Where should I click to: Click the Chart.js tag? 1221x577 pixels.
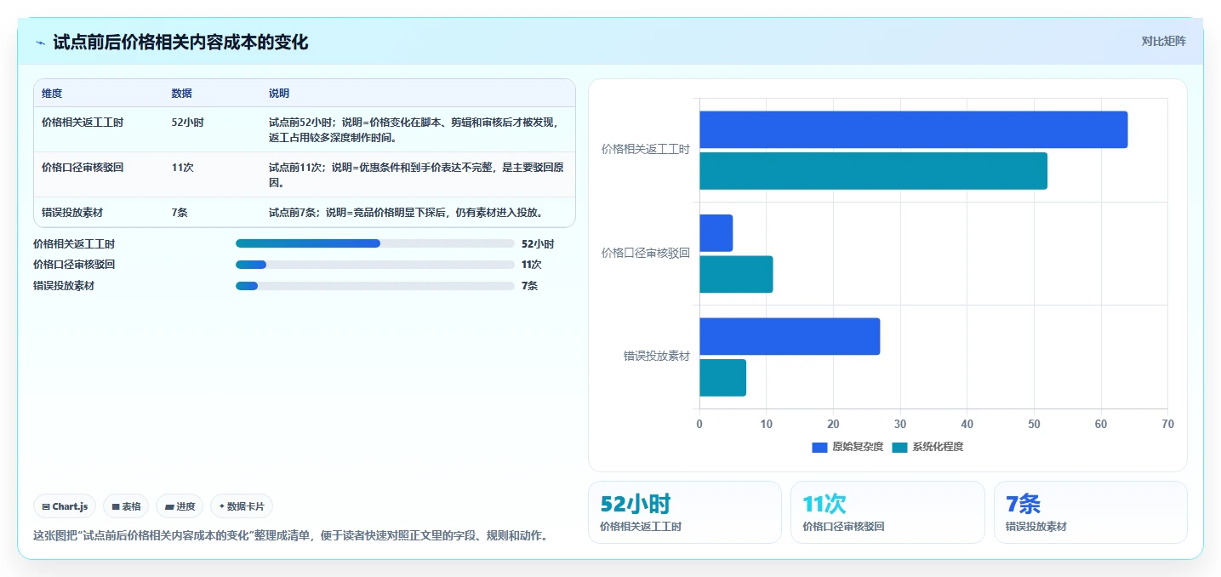pyautogui.click(x=66, y=506)
